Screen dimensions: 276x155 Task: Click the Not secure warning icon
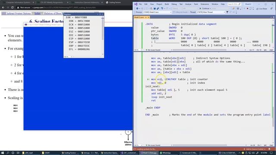click(18, 8)
